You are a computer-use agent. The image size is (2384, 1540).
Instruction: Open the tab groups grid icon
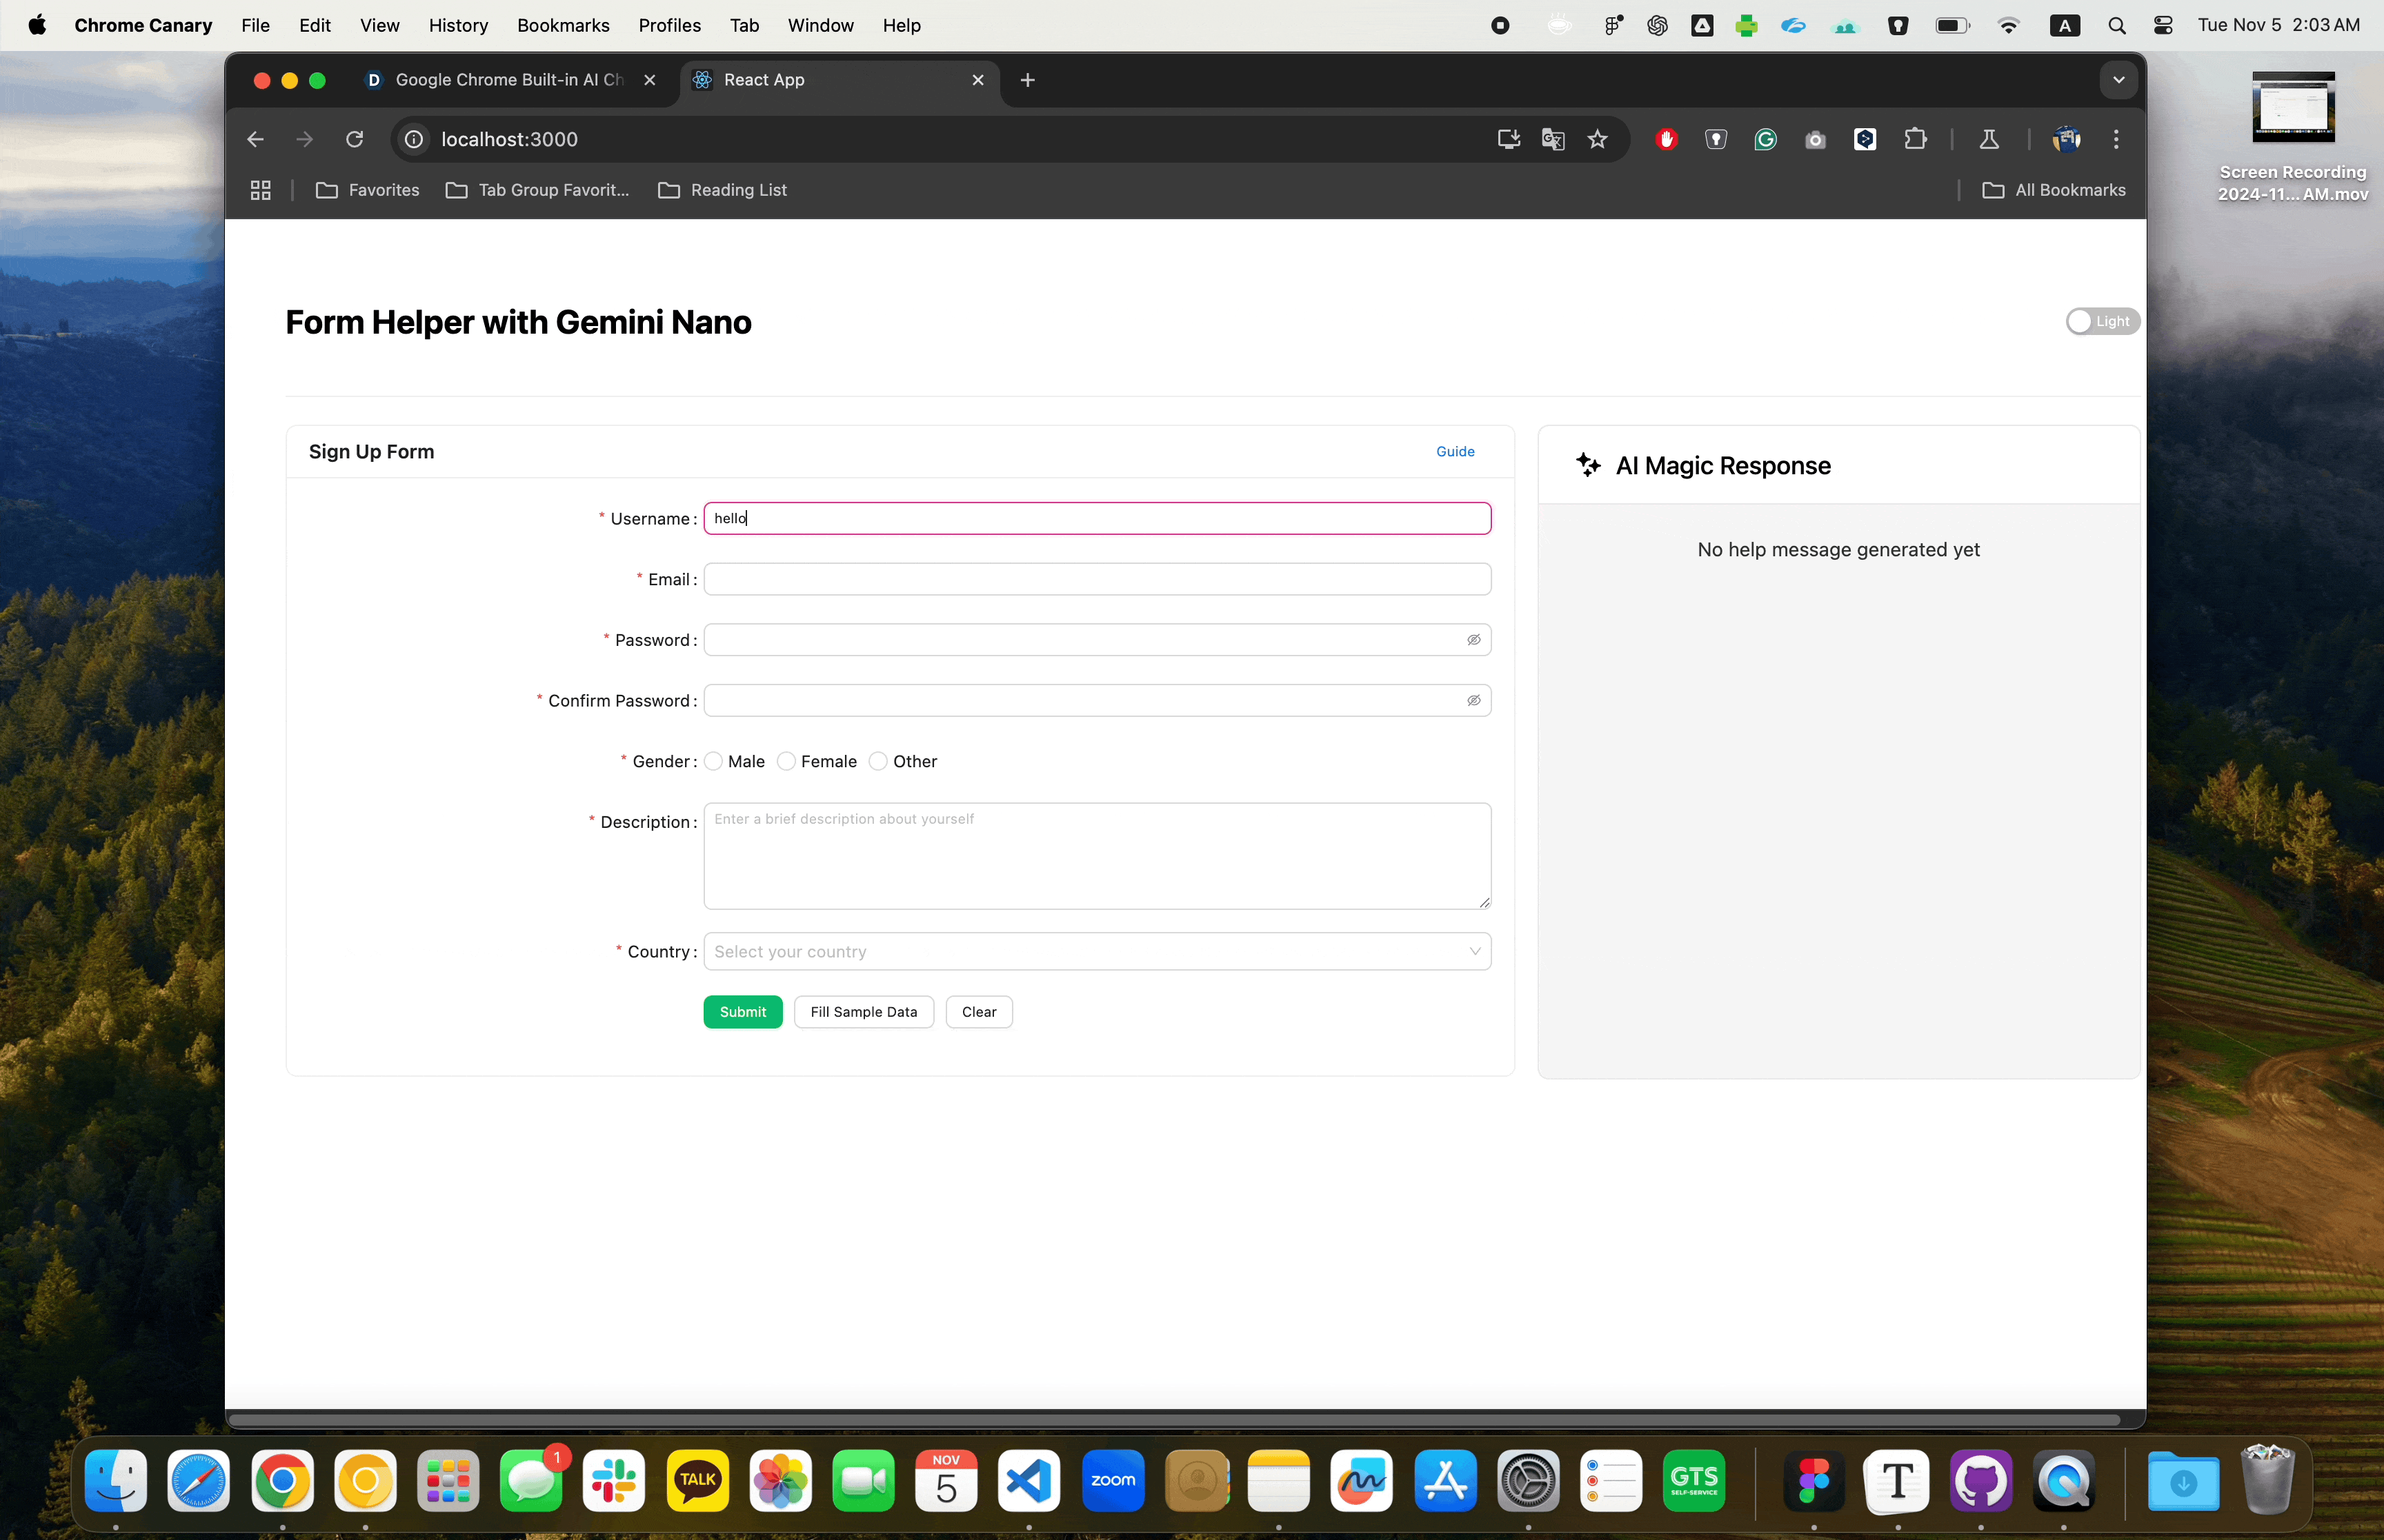coord(260,190)
